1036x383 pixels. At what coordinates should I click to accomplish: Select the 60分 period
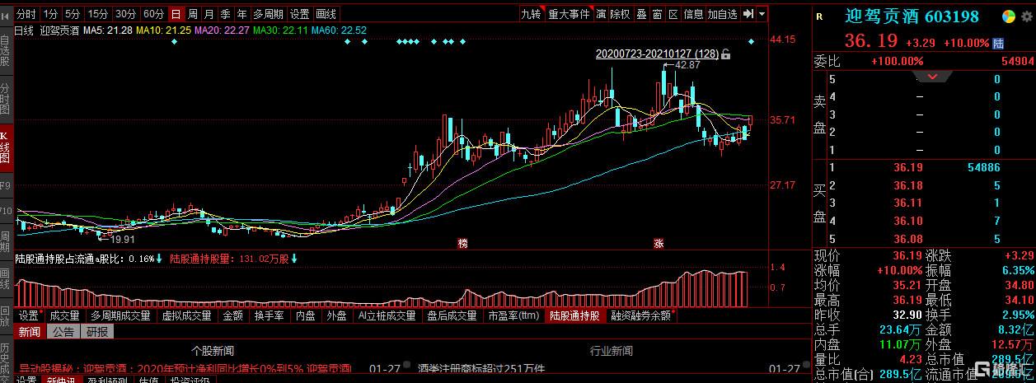(x=153, y=14)
